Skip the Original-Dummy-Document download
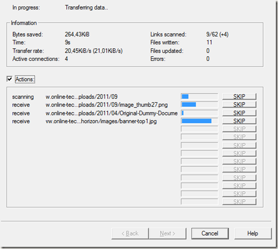 pyautogui.click(x=239, y=113)
